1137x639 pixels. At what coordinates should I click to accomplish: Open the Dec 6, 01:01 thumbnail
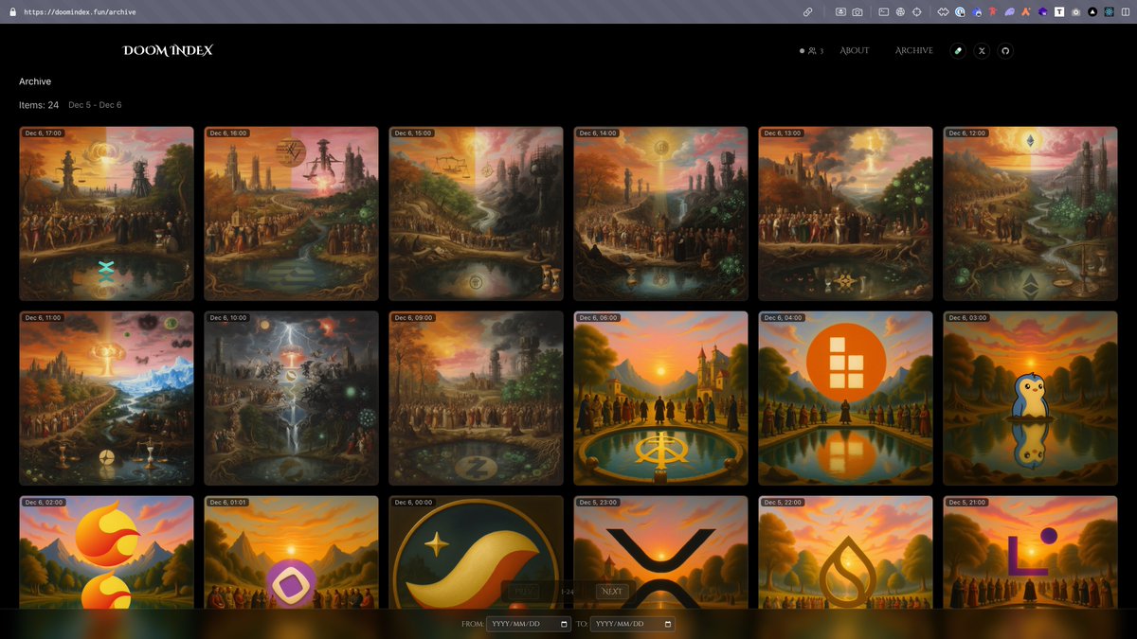(x=291, y=552)
